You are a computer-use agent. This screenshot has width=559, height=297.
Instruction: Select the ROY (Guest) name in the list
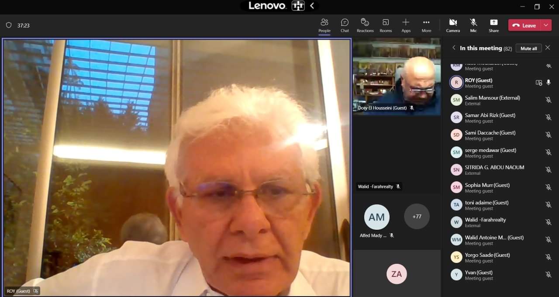tap(479, 80)
